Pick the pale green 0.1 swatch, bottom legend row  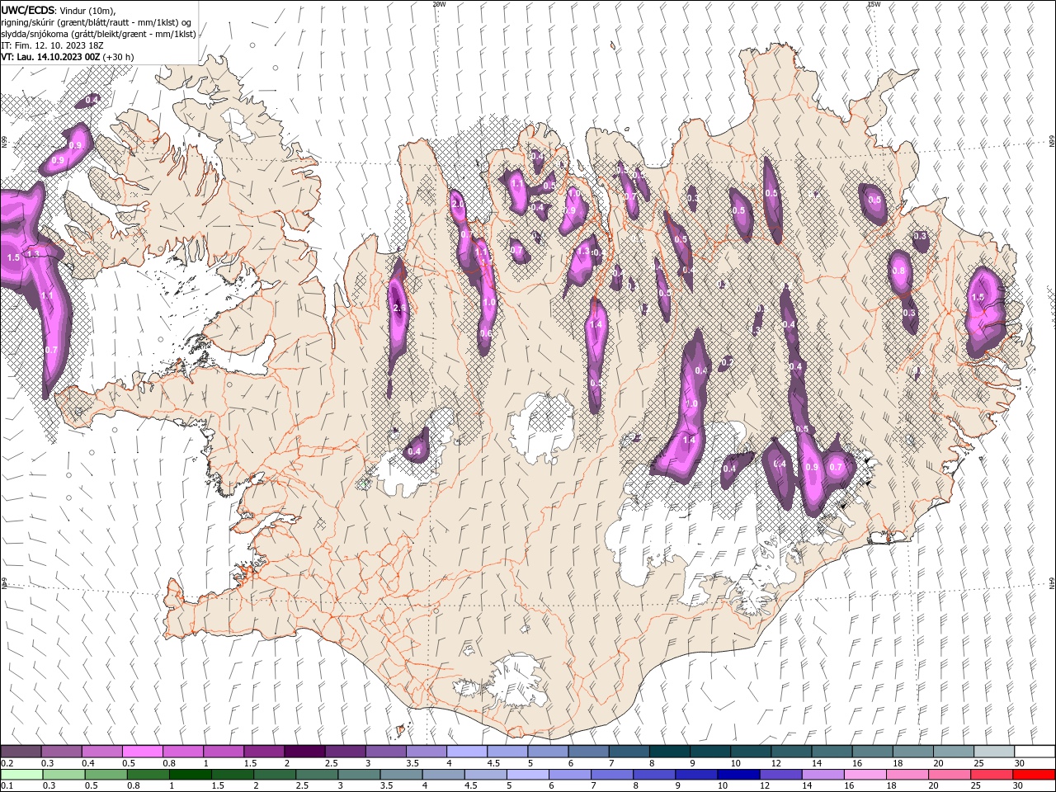pos(21,775)
